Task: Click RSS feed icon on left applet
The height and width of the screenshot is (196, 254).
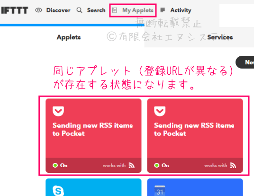Action: tap(132, 165)
